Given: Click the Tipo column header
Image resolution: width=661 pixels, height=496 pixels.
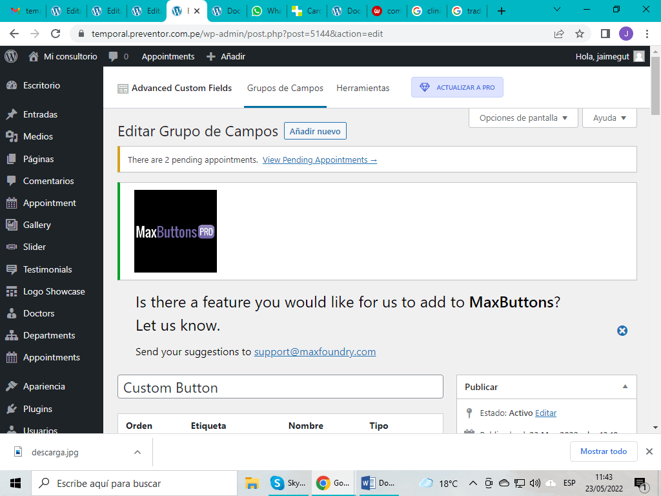Looking at the screenshot, I should point(378,426).
